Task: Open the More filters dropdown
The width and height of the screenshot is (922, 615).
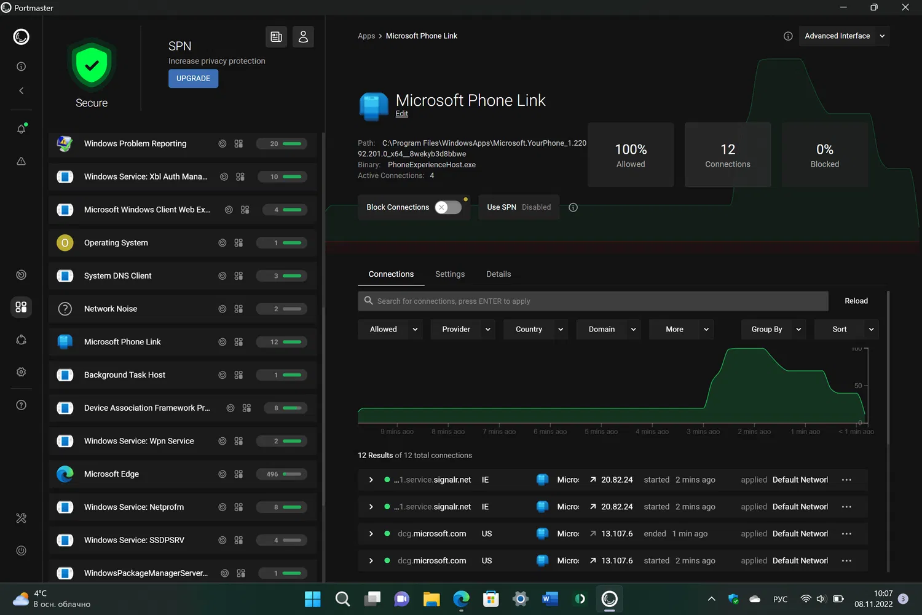Action: click(x=682, y=329)
